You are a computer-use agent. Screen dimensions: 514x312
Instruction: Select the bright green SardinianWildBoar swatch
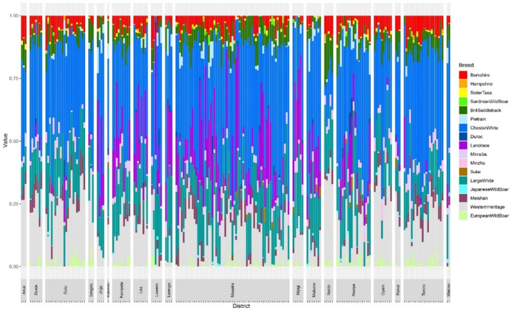463,102
